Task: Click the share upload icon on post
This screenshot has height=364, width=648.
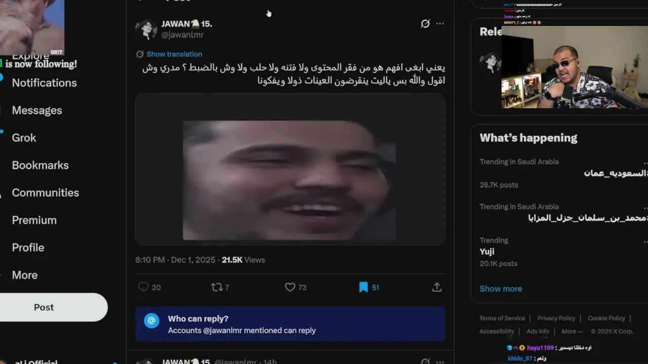Action: [437, 287]
